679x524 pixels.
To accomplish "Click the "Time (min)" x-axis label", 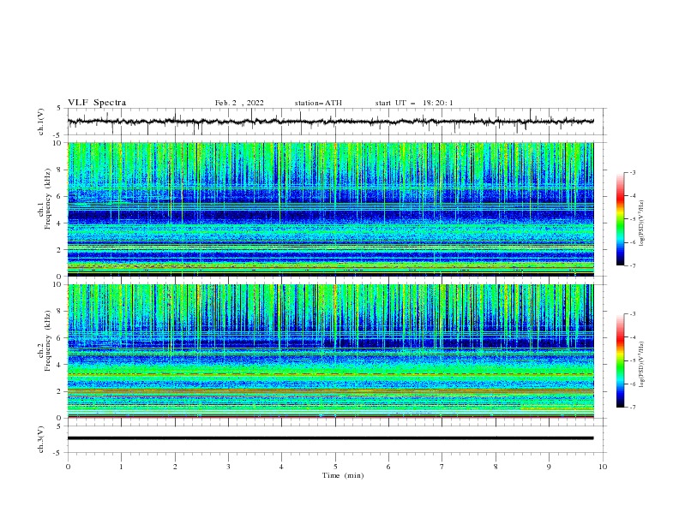I will [343, 475].
